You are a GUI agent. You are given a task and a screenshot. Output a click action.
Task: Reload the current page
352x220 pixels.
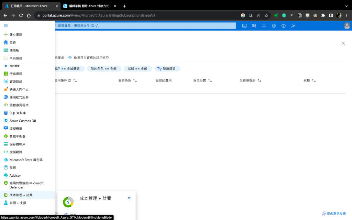pyautogui.click(x=21, y=15)
